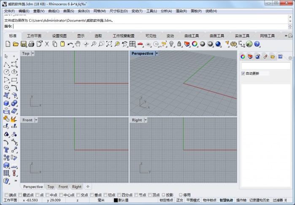Click the Explode tool icon
The height and width of the screenshot is (205, 295).
pos(14,119)
